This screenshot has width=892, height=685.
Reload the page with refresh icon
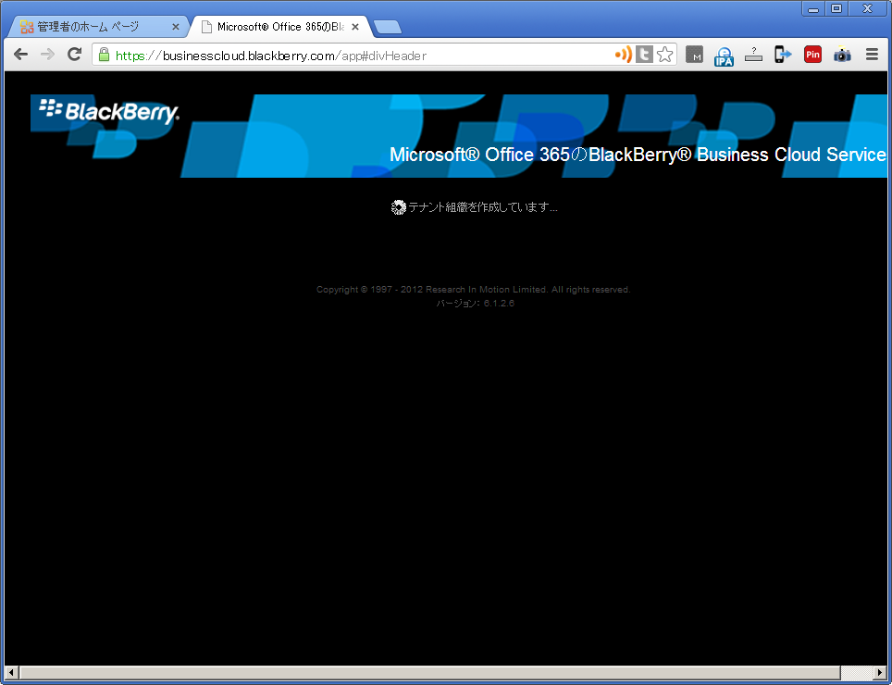click(x=75, y=55)
